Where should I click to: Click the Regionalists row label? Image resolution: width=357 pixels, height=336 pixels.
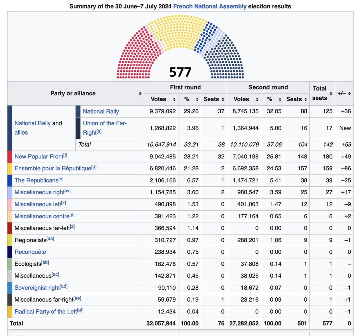tap(30, 240)
